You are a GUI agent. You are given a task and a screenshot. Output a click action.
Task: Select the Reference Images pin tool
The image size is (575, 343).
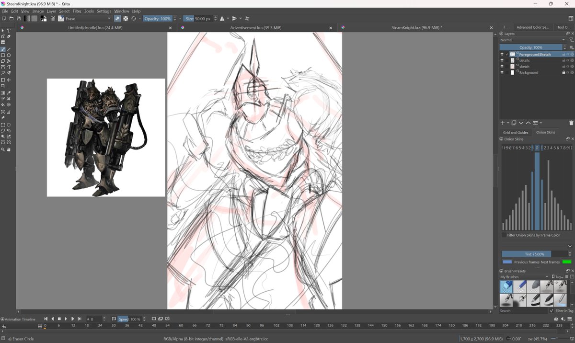coord(3,117)
